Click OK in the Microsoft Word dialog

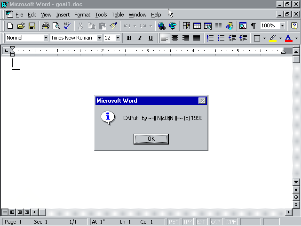pos(151,139)
